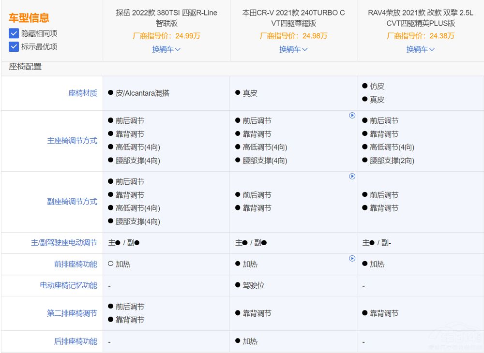Open 换辆车 dropdown under 本田CR-V

[293, 49]
